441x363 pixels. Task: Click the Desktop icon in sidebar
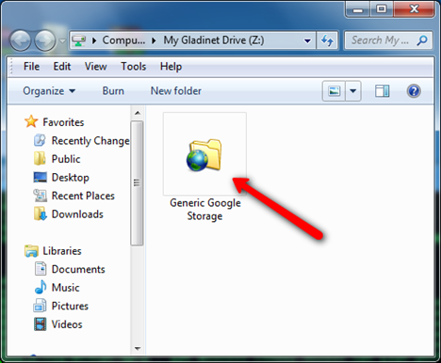pos(40,177)
